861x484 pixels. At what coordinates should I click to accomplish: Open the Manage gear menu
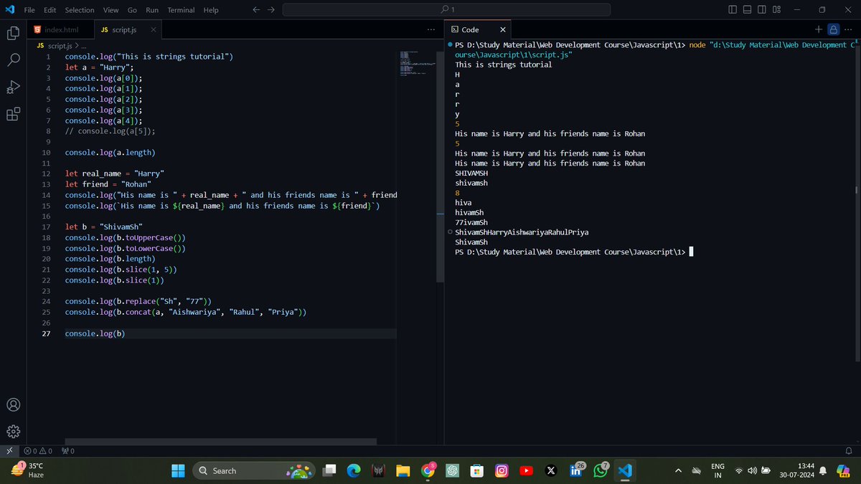[x=13, y=432]
